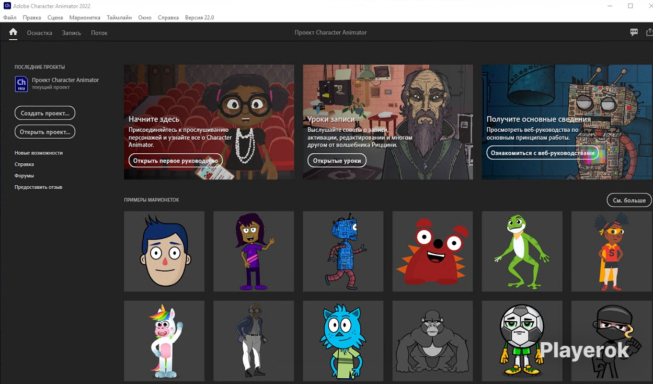Screen dimensions: 653x384
Task: Open the Таймлайн menu
Action: tap(119, 17)
